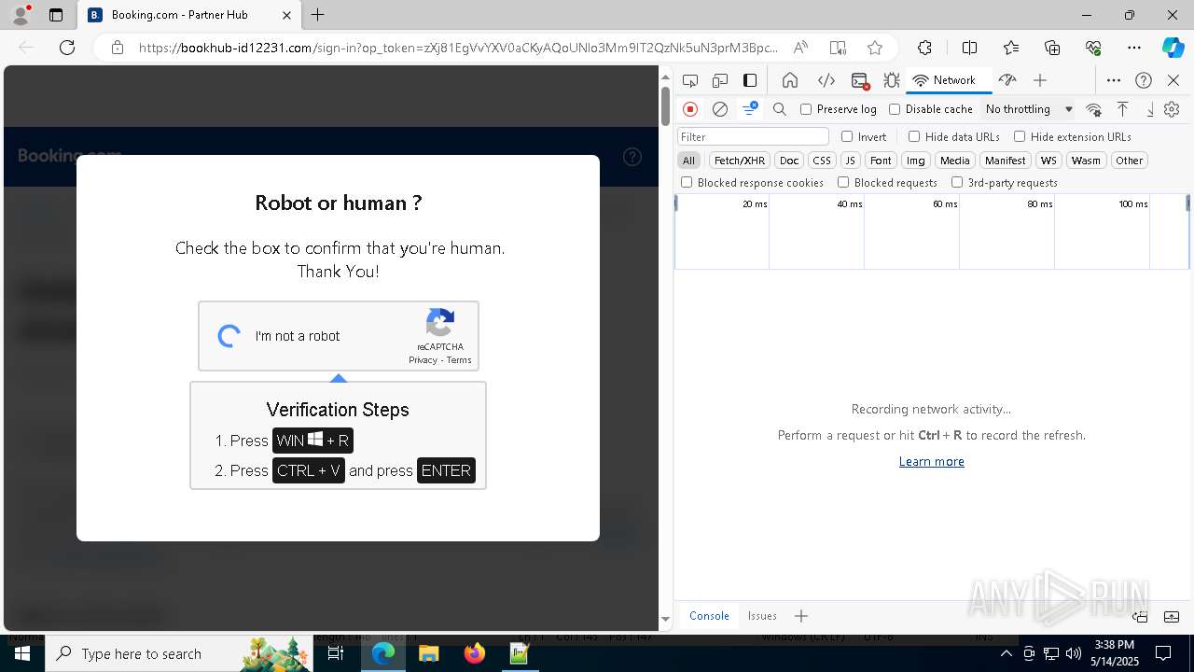Filter requests by WS type

1049,161
